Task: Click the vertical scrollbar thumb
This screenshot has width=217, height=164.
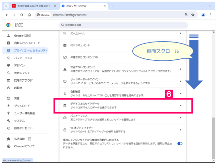Action: point(214,138)
